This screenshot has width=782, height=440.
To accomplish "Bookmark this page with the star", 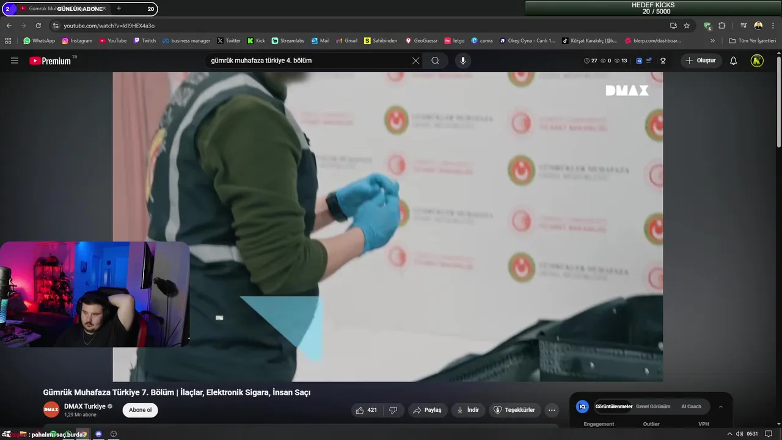I will tap(687, 26).
